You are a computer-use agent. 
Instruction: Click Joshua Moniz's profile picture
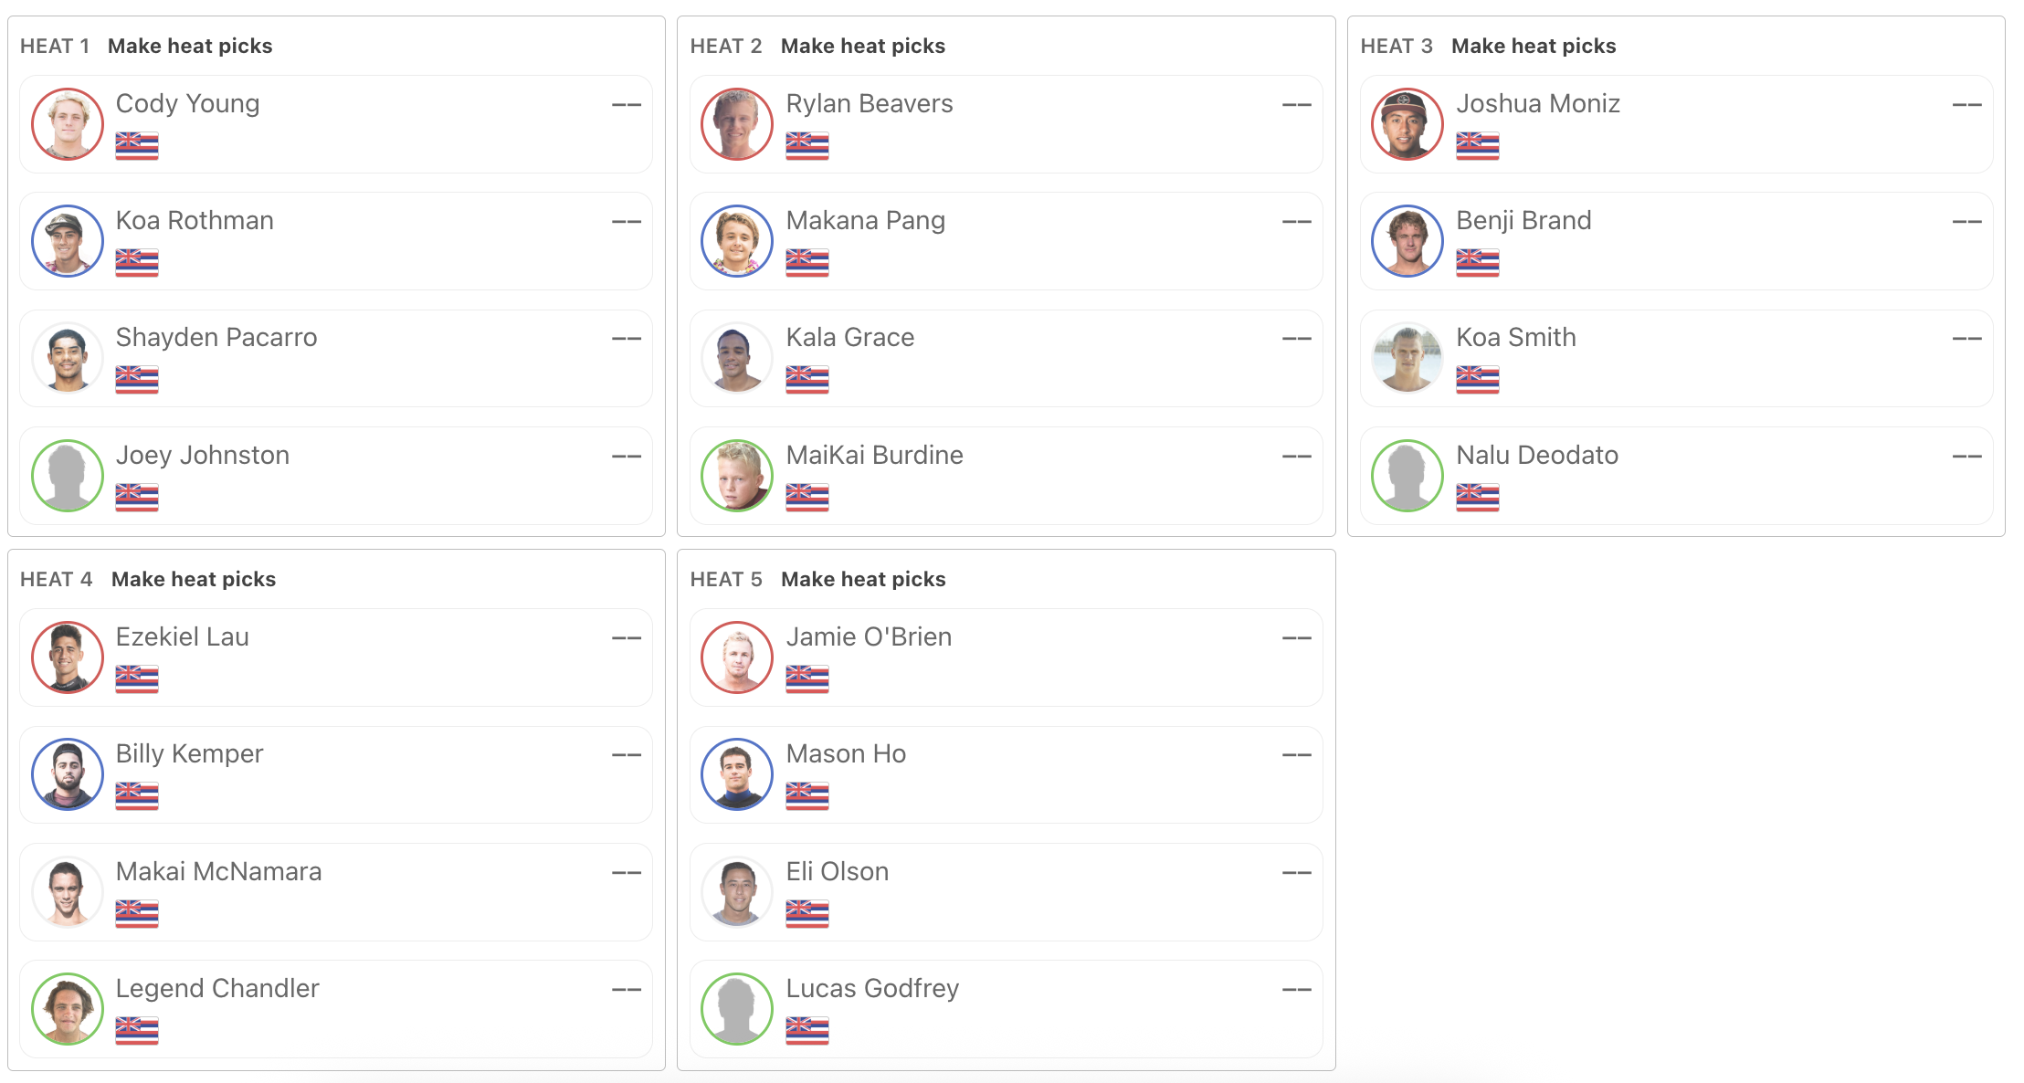tap(1407, 124)
